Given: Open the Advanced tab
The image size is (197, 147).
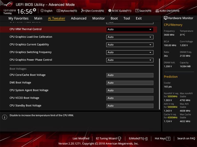Looking at the screenshot, I should pos(79,19).
